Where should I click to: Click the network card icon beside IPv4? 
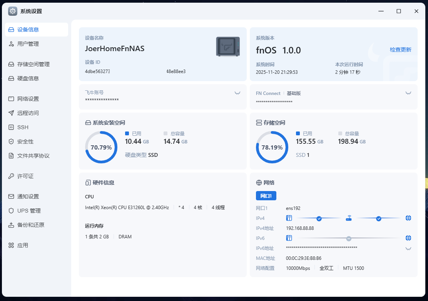click(289, 218)
